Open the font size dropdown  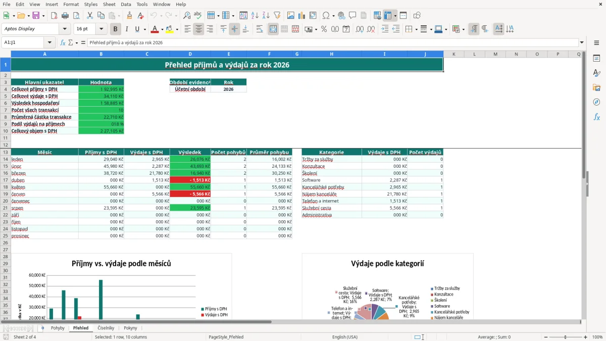(x=101, y=29)
